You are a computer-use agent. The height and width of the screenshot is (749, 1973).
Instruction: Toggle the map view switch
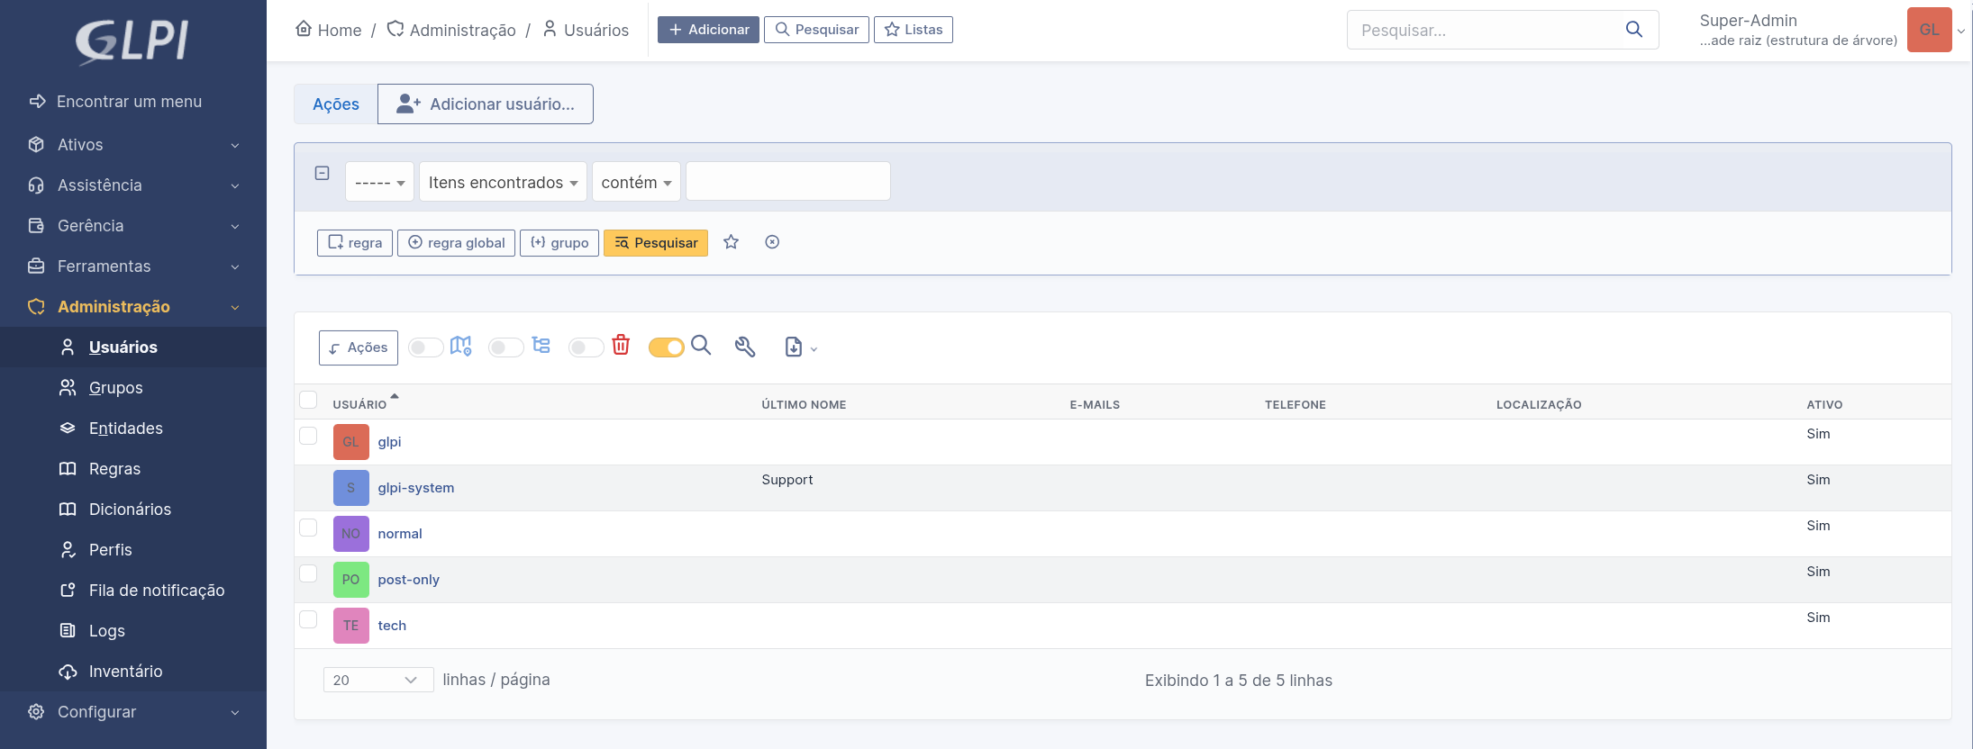425,347
